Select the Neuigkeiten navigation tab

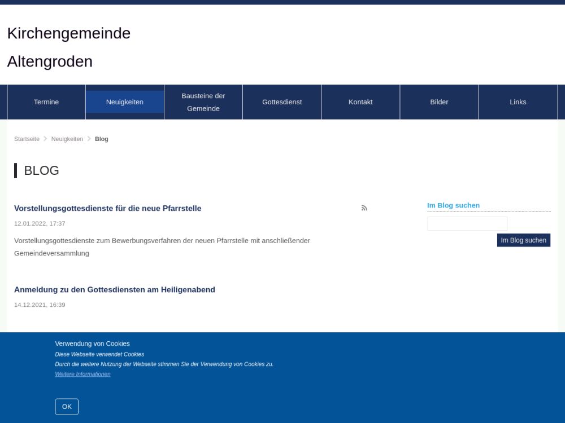125,102
